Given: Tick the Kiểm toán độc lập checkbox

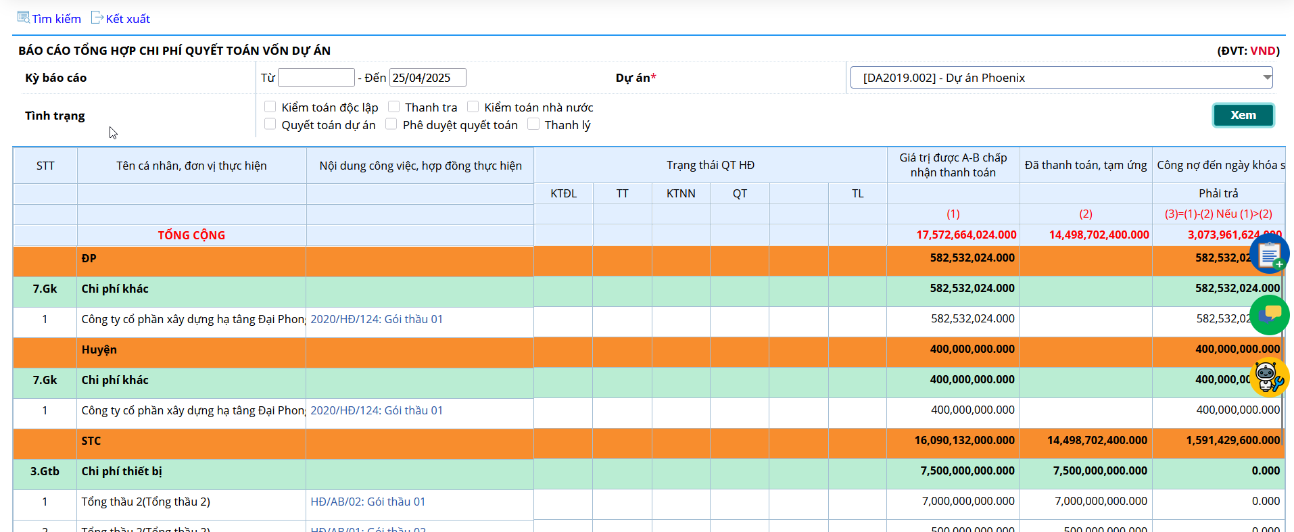Looking at the screenshot, I should (x=270, y=107).
